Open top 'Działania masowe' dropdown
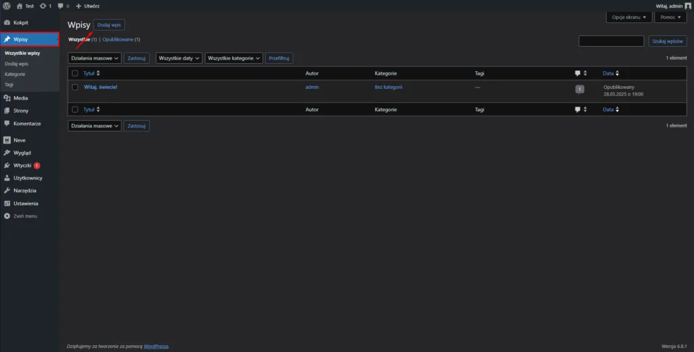 pos(94,58)
